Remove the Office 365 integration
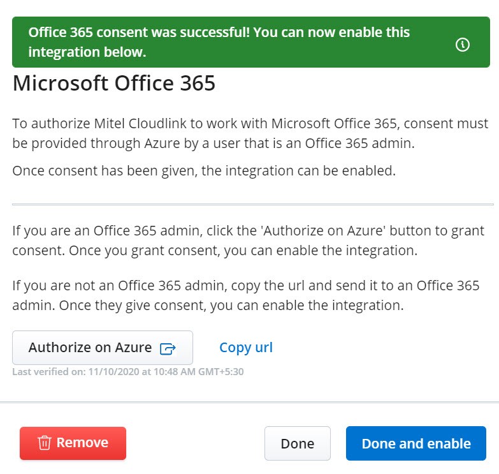The height and width of the screenshot is (474, 499). (73, 443)
